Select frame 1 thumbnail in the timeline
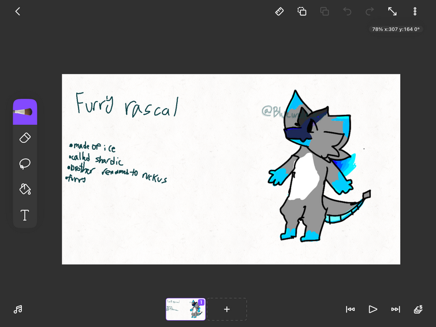436x327 pixels. (185, 309)
